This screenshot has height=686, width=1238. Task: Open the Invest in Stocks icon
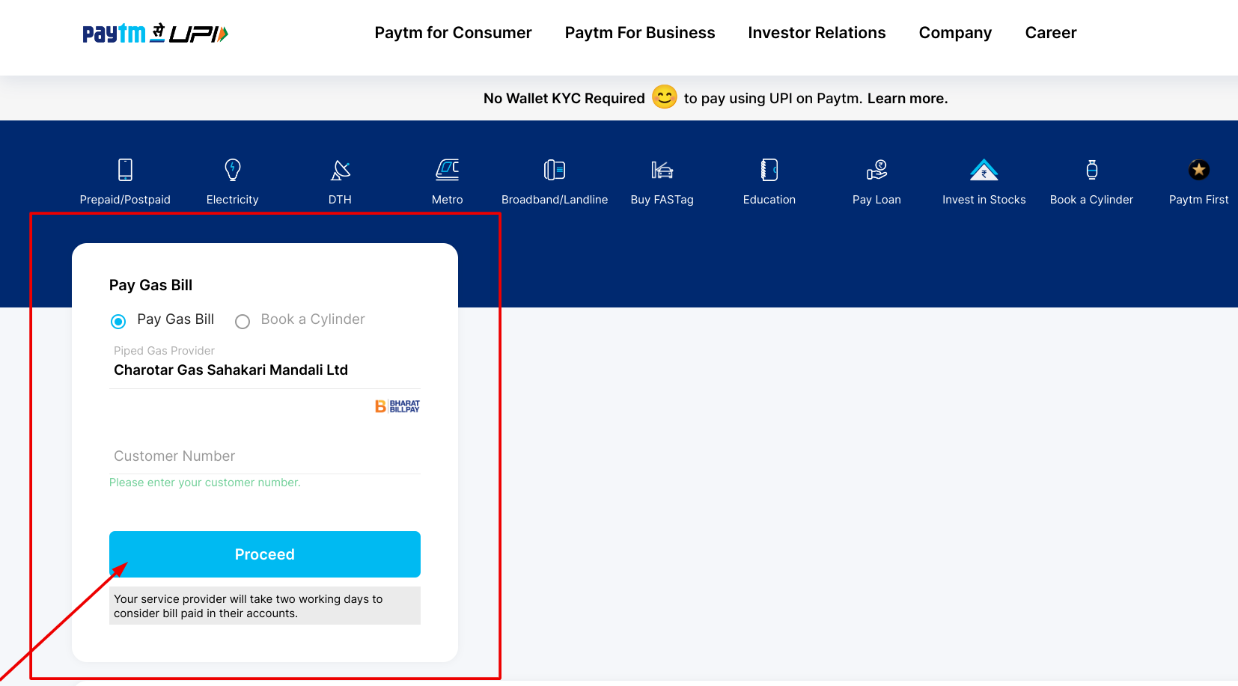984,170
